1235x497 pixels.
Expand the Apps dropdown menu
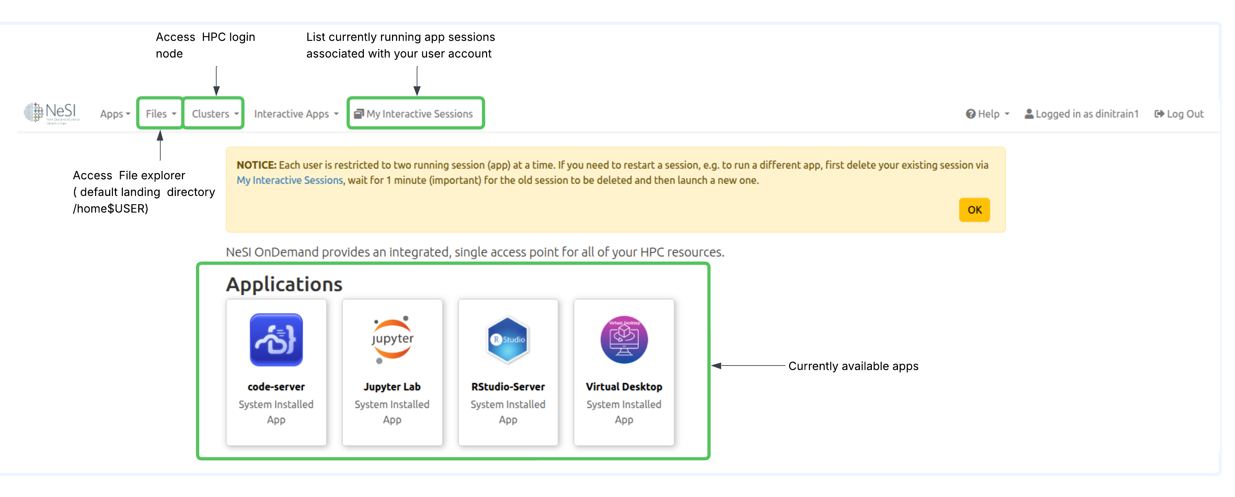(115, 114)
